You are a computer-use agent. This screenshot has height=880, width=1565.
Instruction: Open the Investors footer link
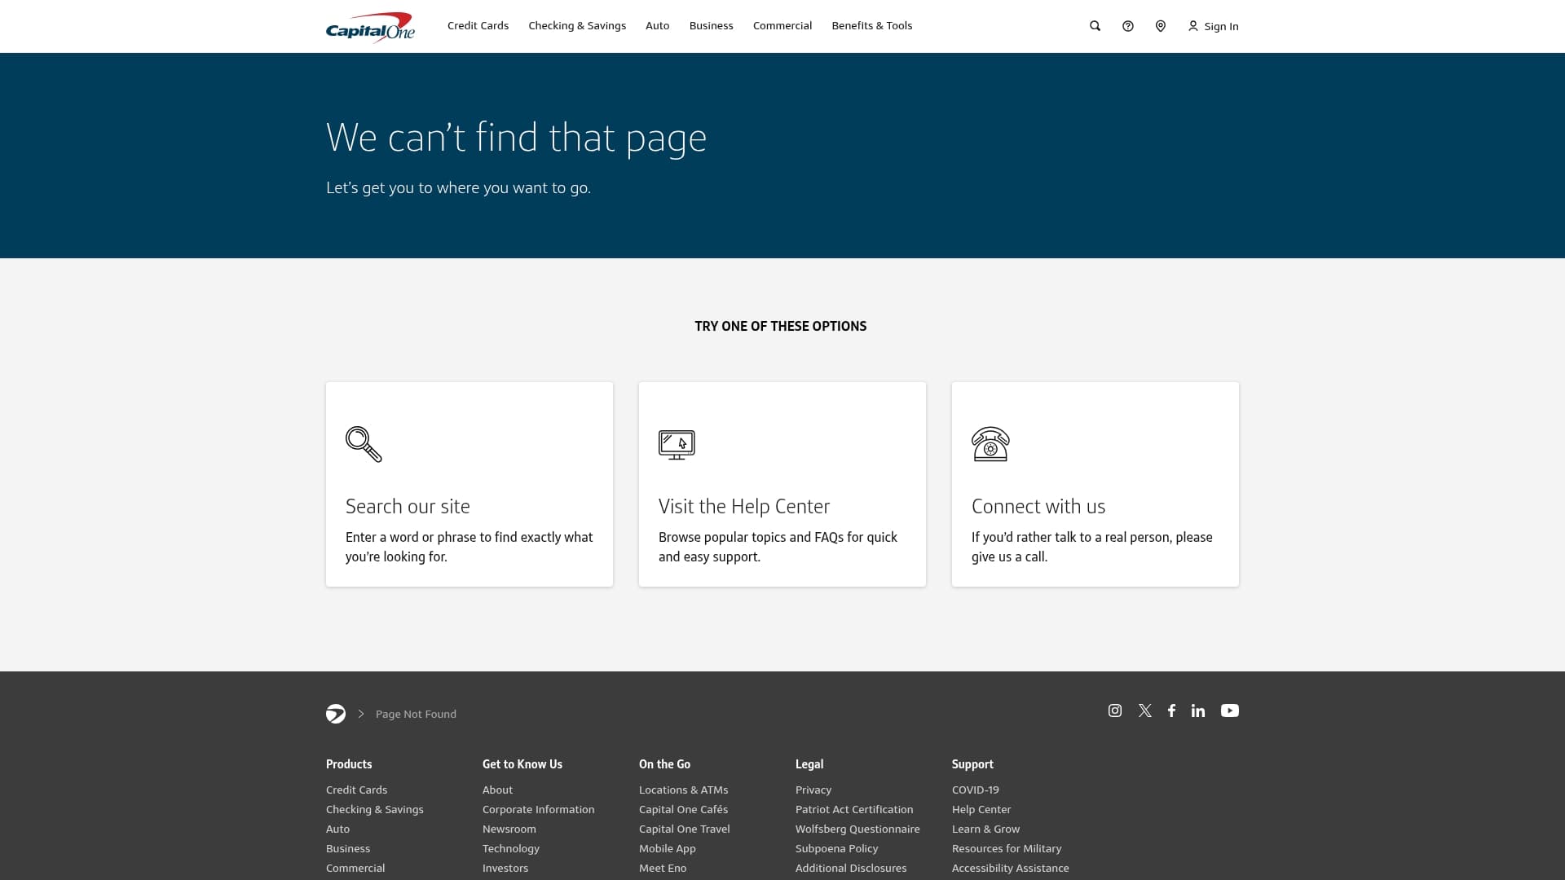505,869
